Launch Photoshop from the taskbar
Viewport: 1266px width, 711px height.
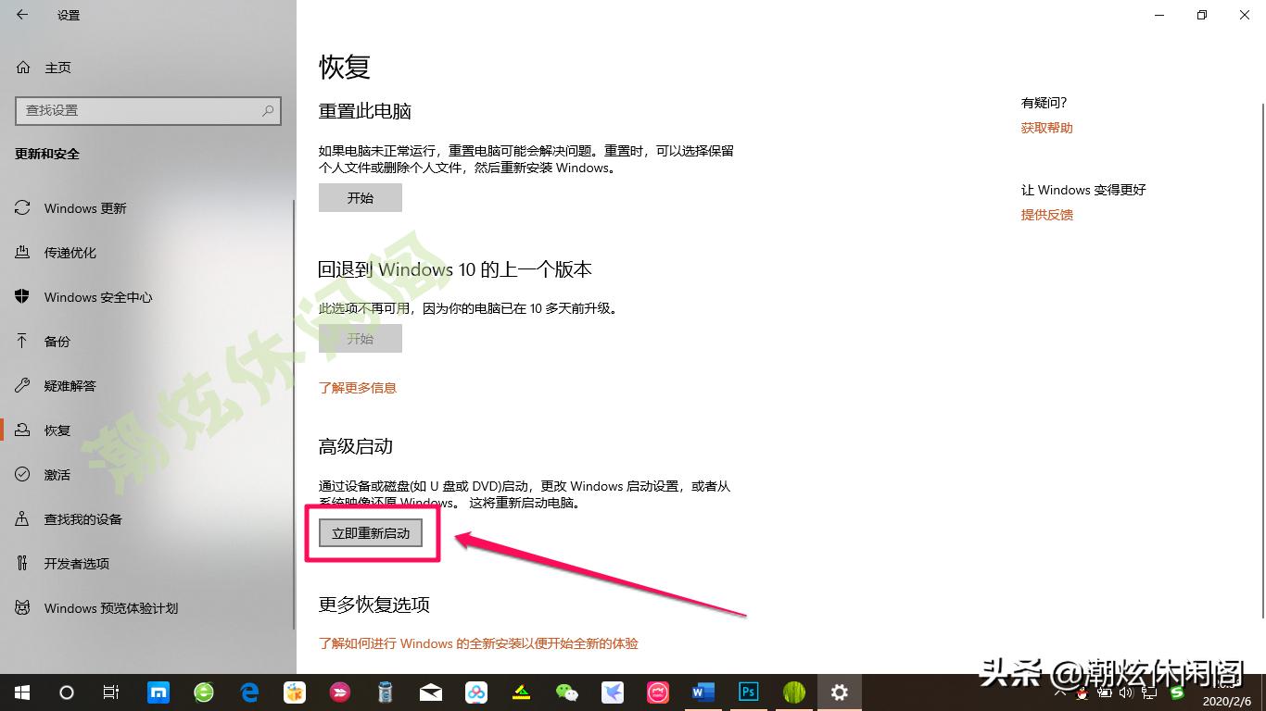(x=748, y=692)
